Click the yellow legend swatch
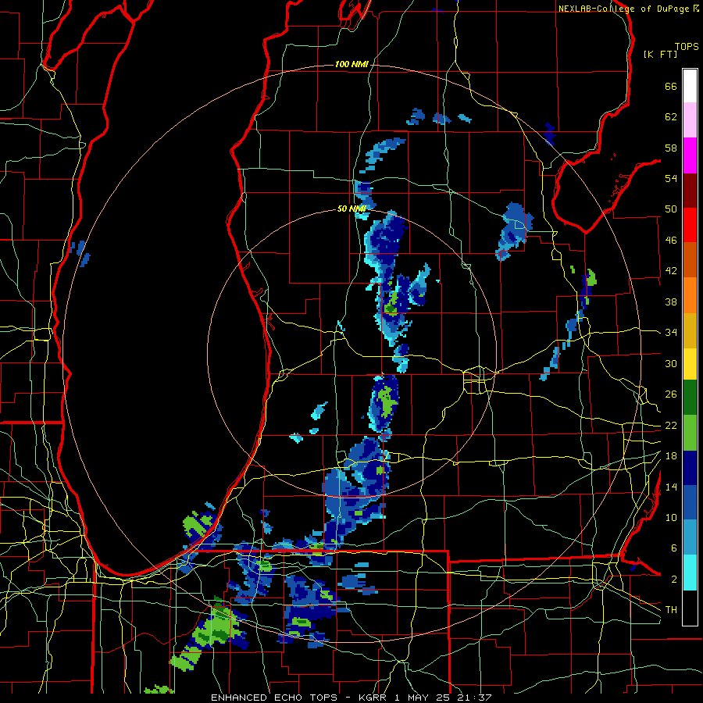The height and width of the screenshot is (703, 703). (690, 363)
